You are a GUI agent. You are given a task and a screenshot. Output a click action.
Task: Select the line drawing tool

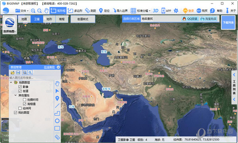tap(57, 106)
